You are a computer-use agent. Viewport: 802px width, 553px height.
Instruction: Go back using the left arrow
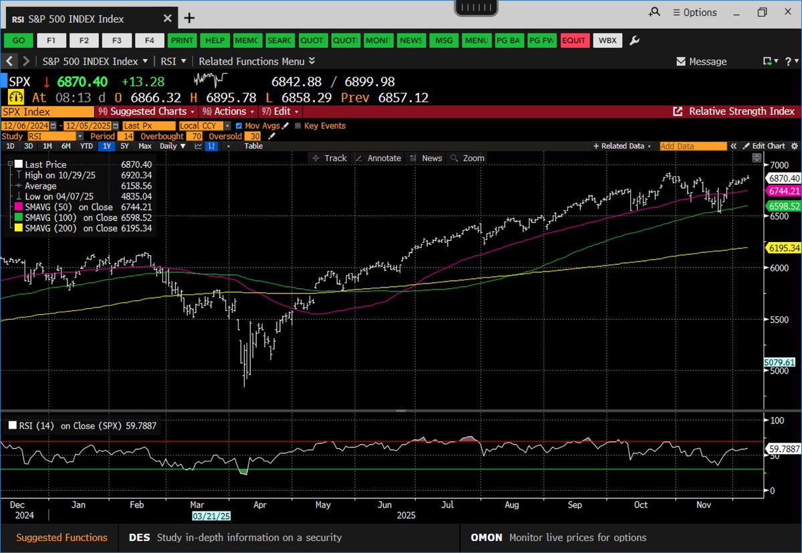coord(11,61)
